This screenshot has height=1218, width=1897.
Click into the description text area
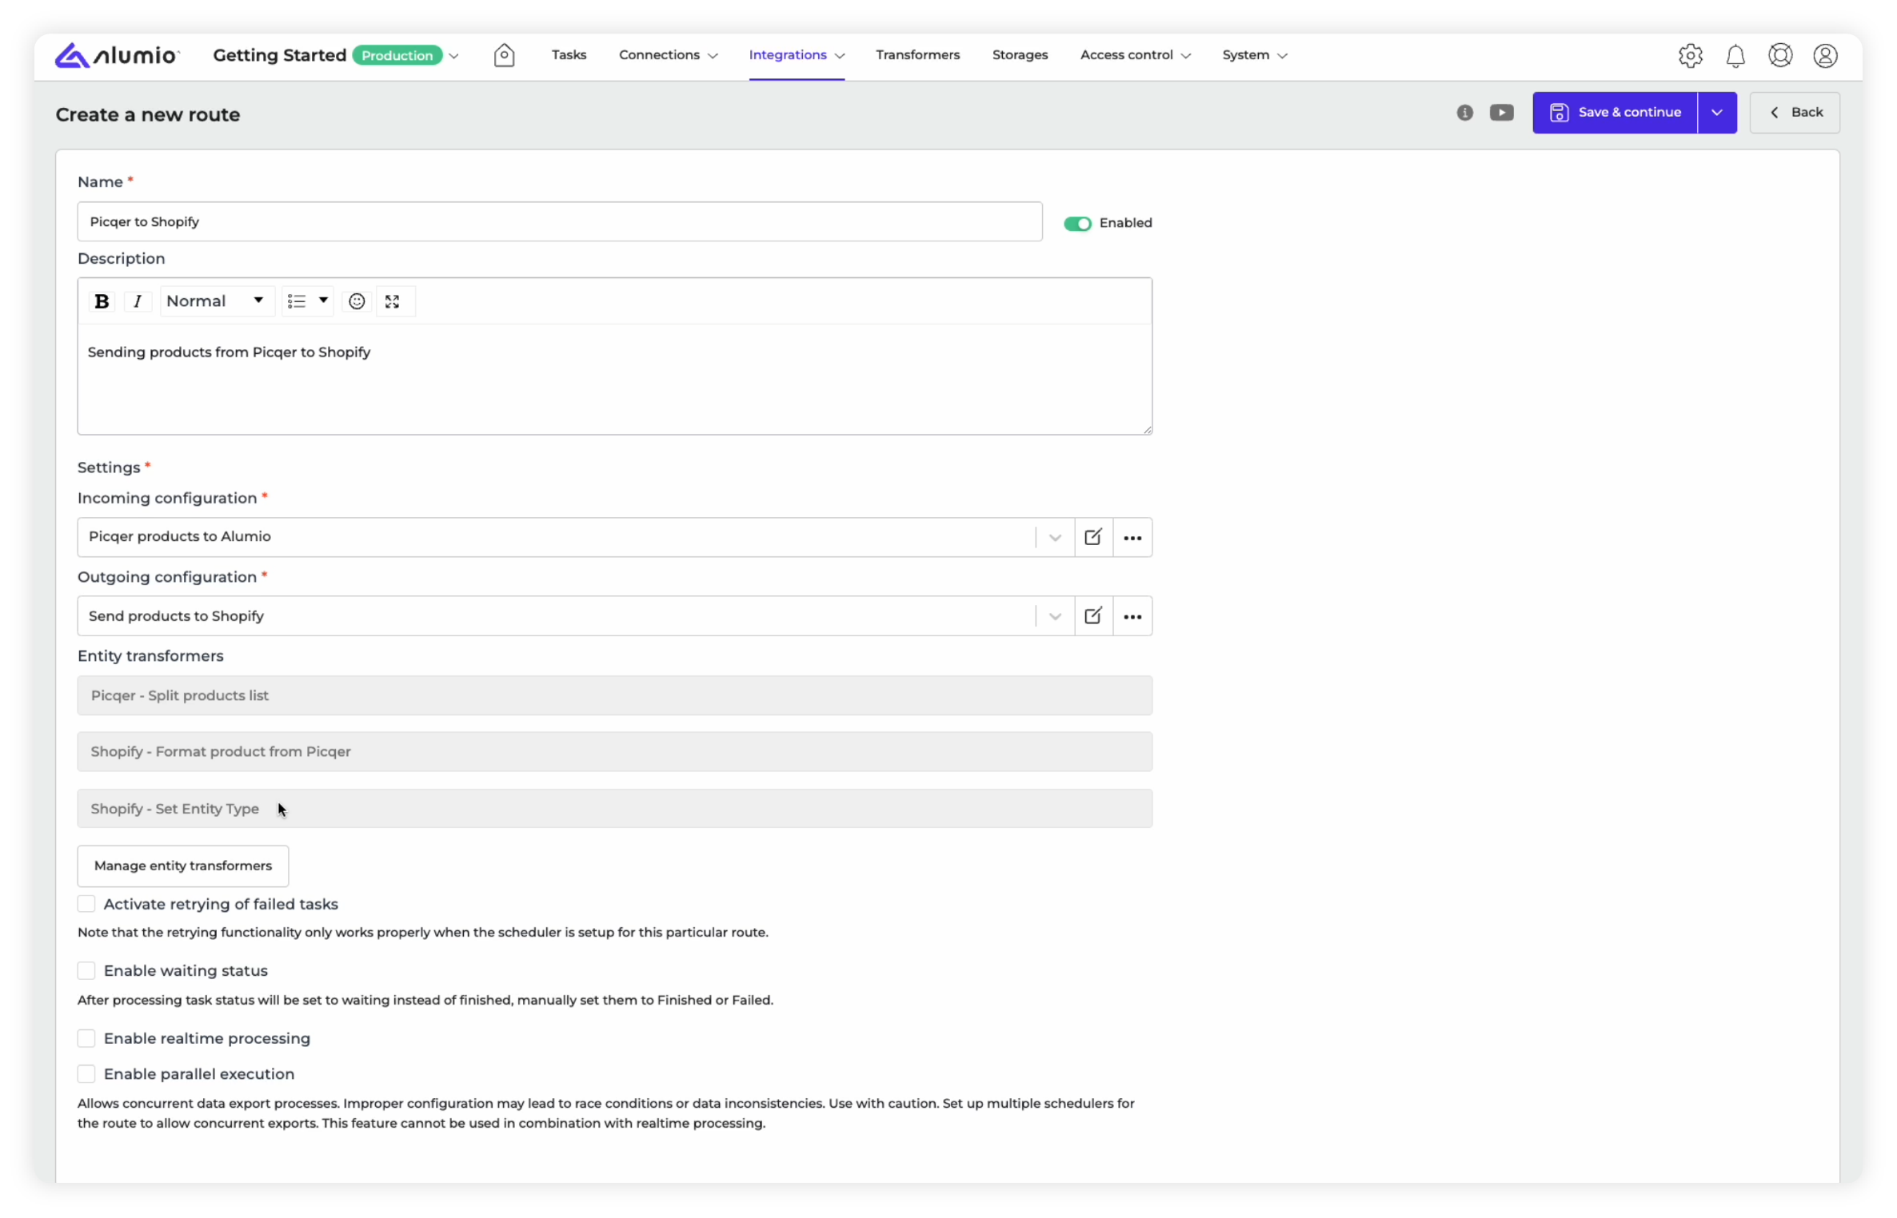click(614, 379)
